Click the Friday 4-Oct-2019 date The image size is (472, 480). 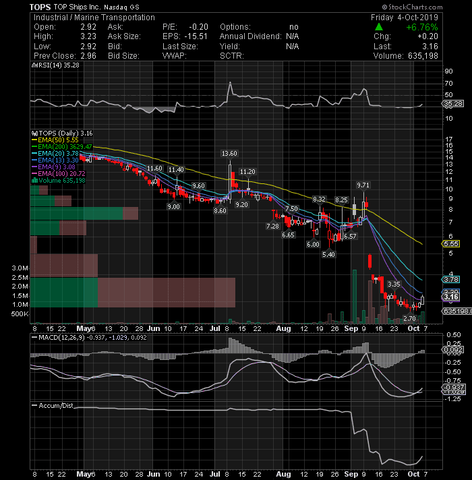coord(404,18)
